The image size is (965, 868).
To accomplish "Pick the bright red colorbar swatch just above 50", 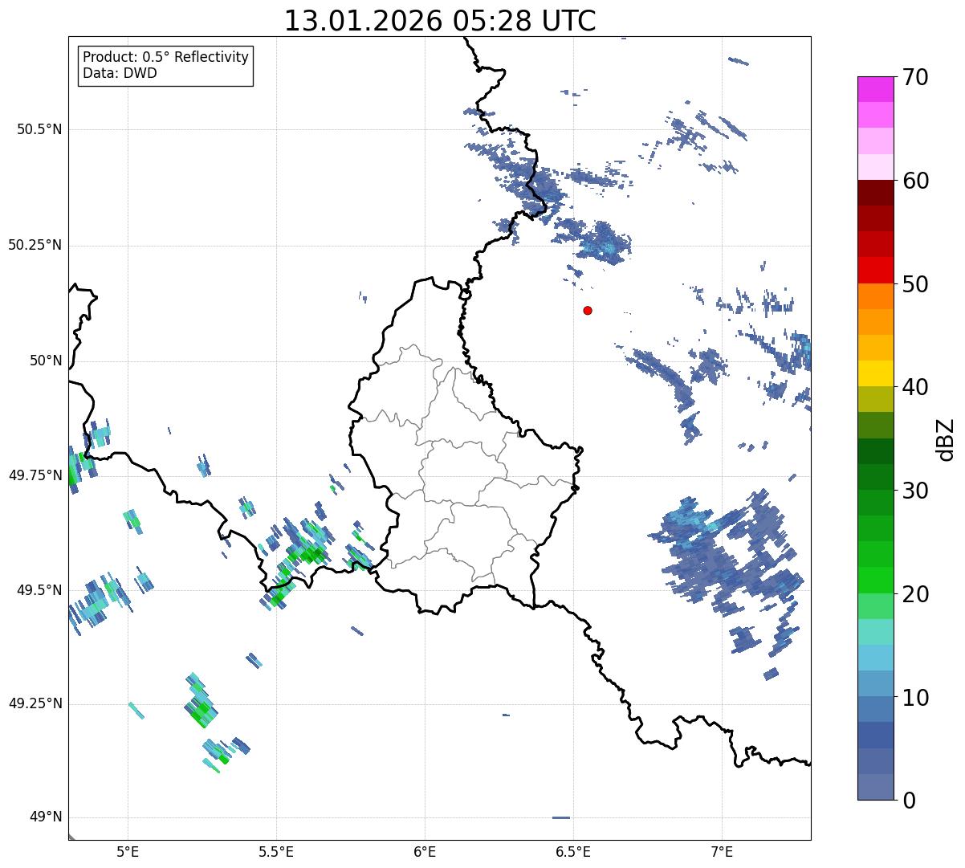I will 875,270.
